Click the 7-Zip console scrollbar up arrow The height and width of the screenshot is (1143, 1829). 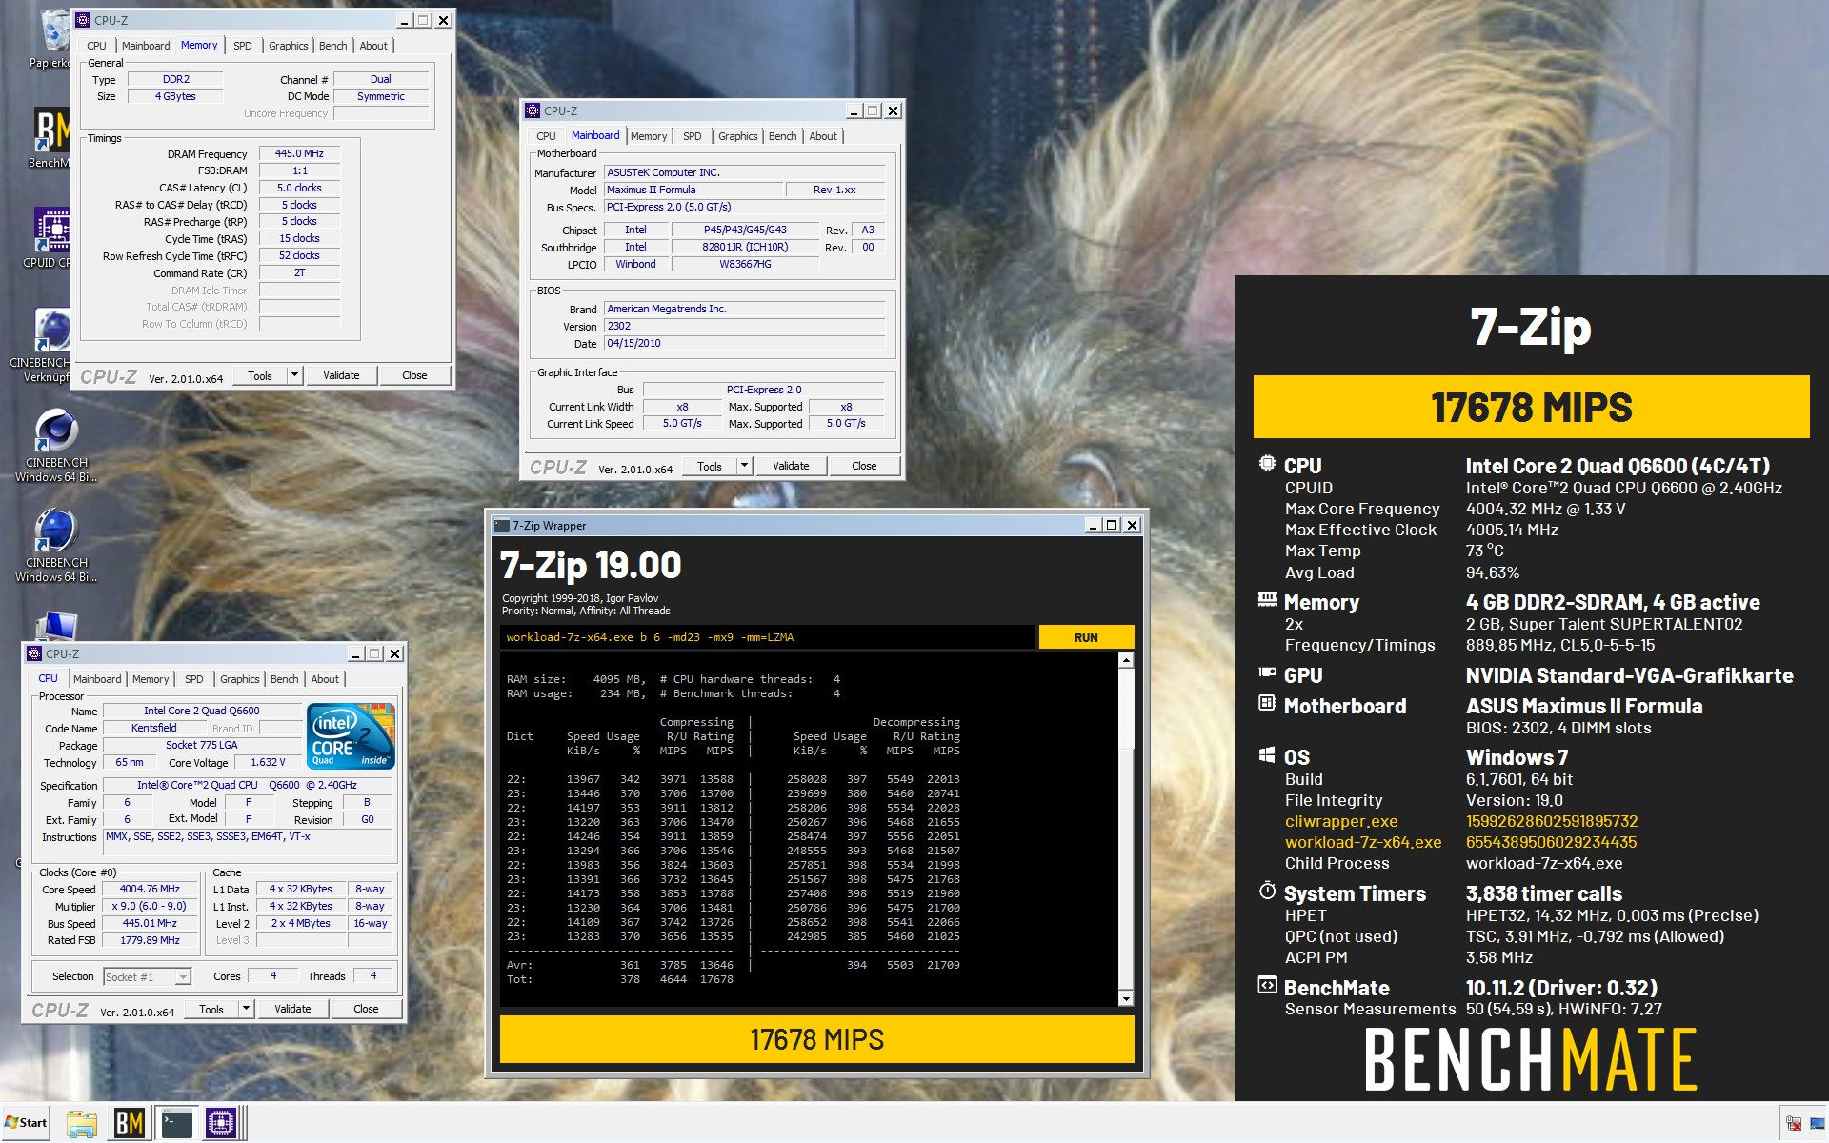pyautogui.click(x=1126, y=660)
